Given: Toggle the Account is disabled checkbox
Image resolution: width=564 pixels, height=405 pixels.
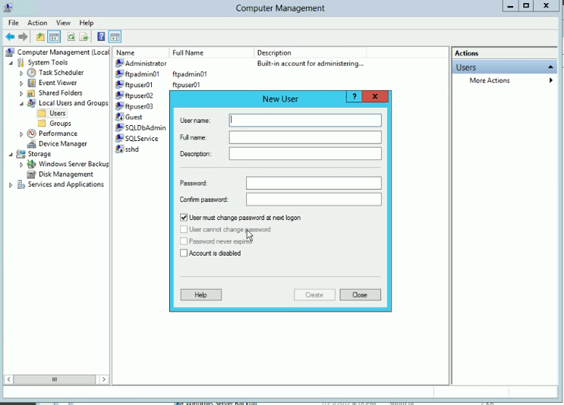Looking at the screenshot, I should coord(184,253).
